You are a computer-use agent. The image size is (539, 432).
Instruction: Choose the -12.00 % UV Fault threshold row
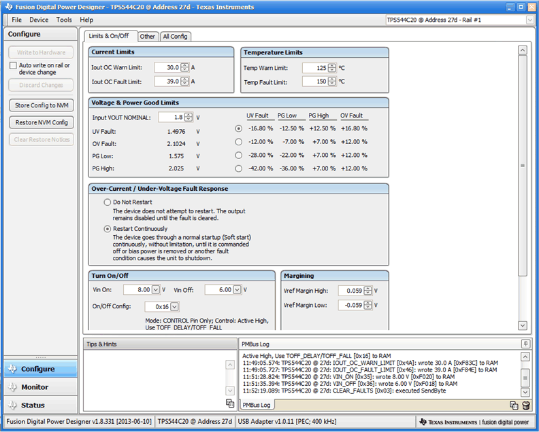pyautogui.click(x=238, y=142)
